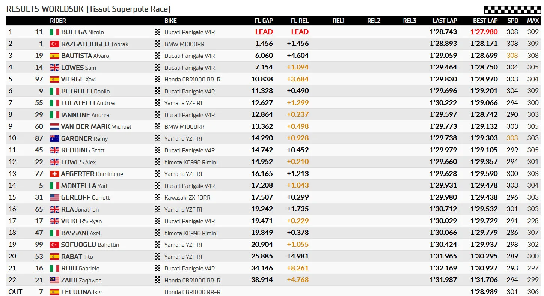This screenshot has width=544, height=296.
Task: Click the Results WorldSBK Tissot Superpole Race title
Action: click(x=89, y=9)
